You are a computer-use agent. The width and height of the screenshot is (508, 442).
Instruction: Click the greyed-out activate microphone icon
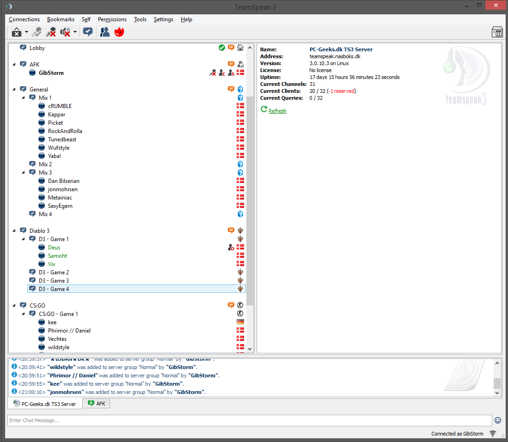coord(37,32)
